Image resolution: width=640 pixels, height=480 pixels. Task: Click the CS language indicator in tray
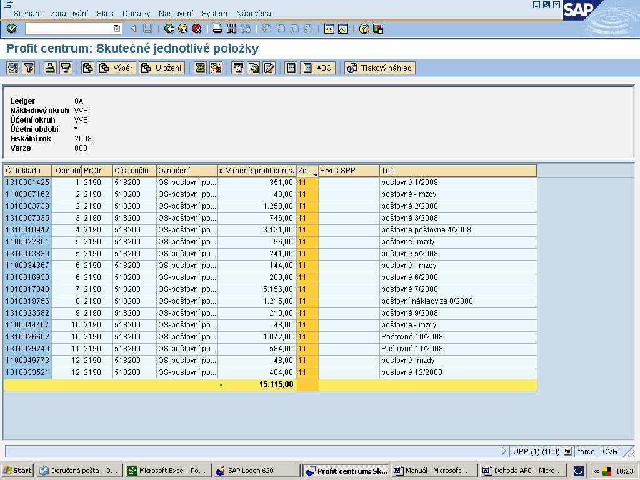[x=578, y=471]
